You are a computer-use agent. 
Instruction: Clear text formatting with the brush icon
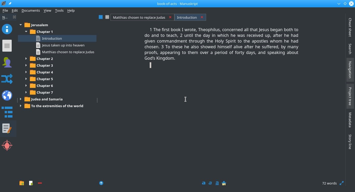tap(224, 183)
